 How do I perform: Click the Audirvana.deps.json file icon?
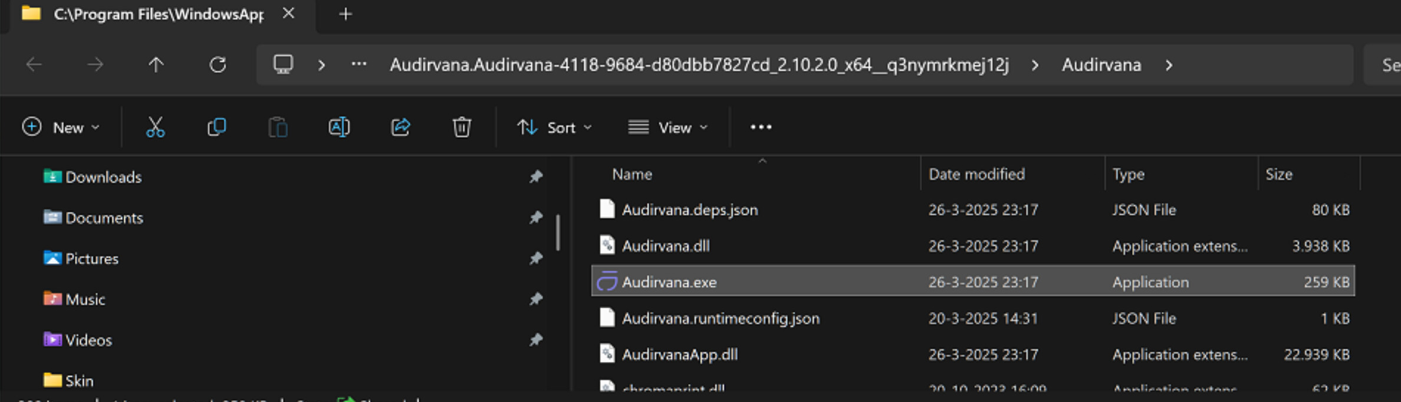point(607,209)
